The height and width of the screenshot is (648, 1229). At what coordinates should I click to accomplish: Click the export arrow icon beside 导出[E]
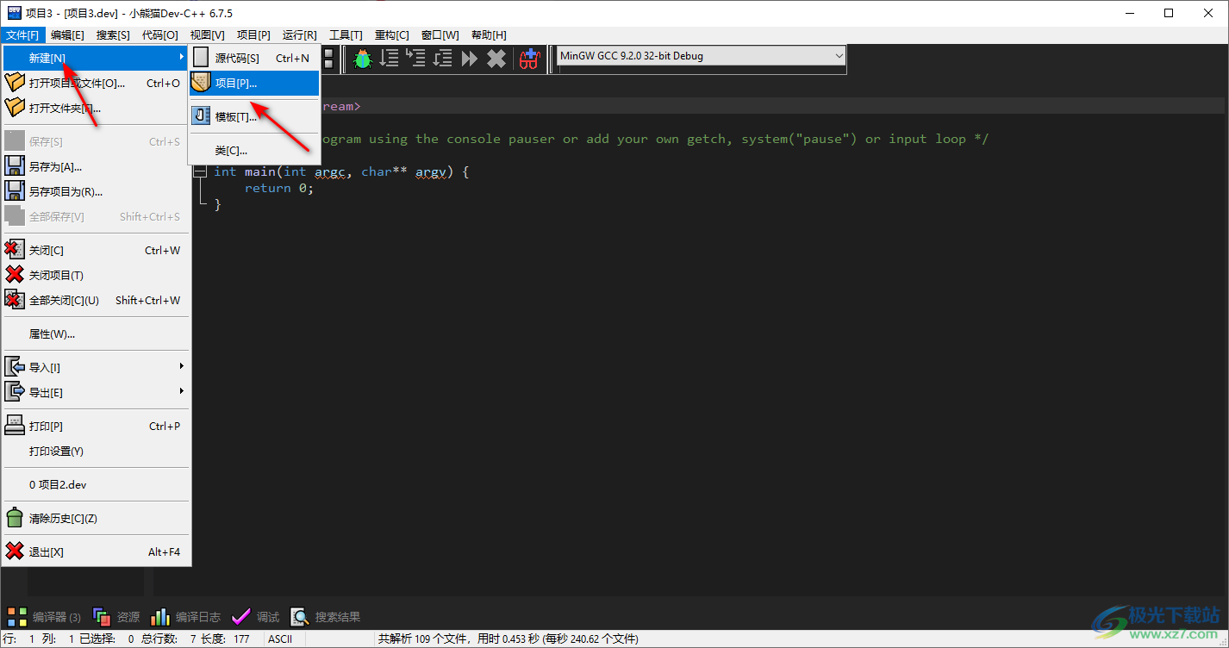tap(15, 392)
